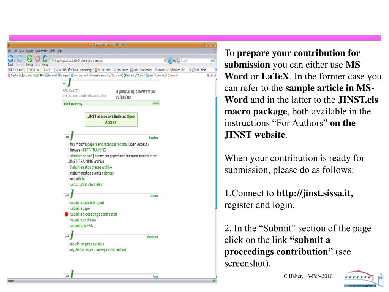
Task: Open the View menu
Action: click(x=22, y=51)
